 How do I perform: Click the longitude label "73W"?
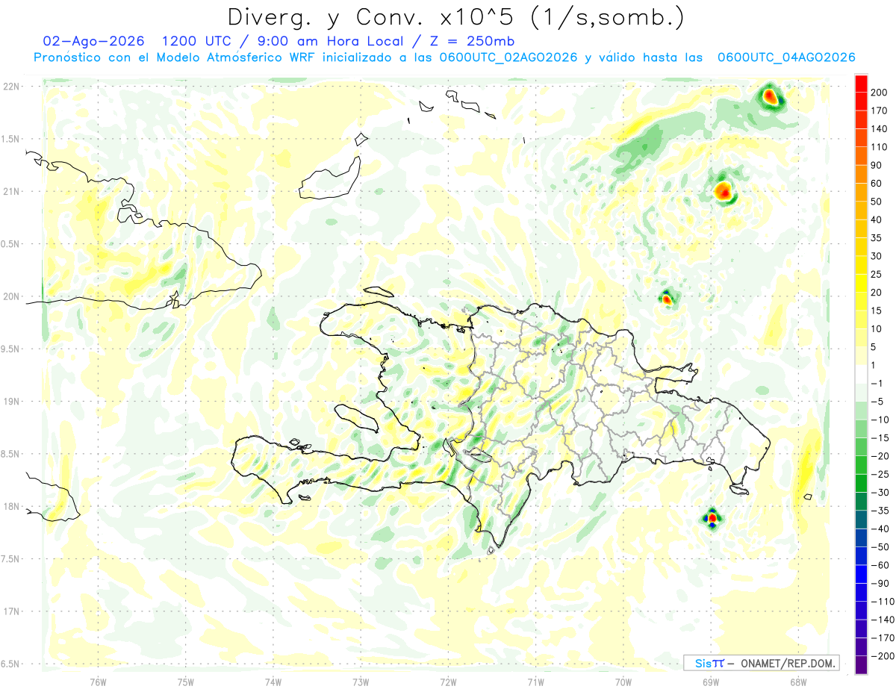coord(361,682)
